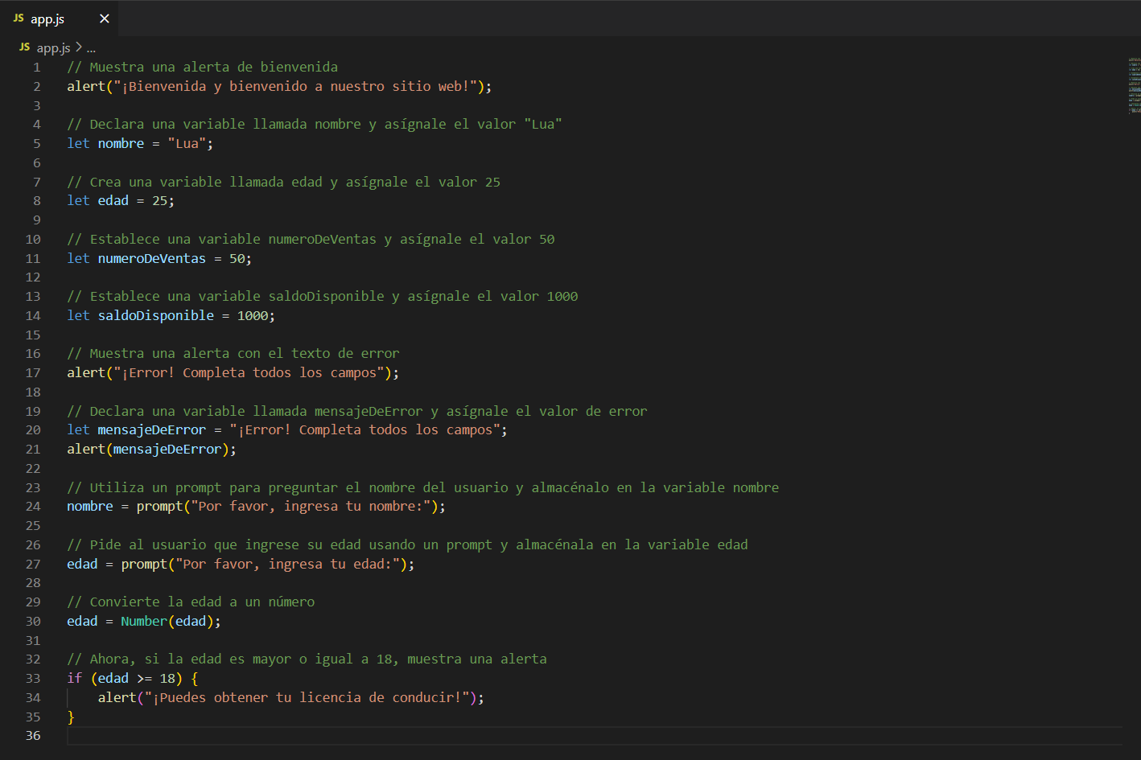
Task: Click the comment on line 32 about age alert
Action: click(x=307, y=659)
